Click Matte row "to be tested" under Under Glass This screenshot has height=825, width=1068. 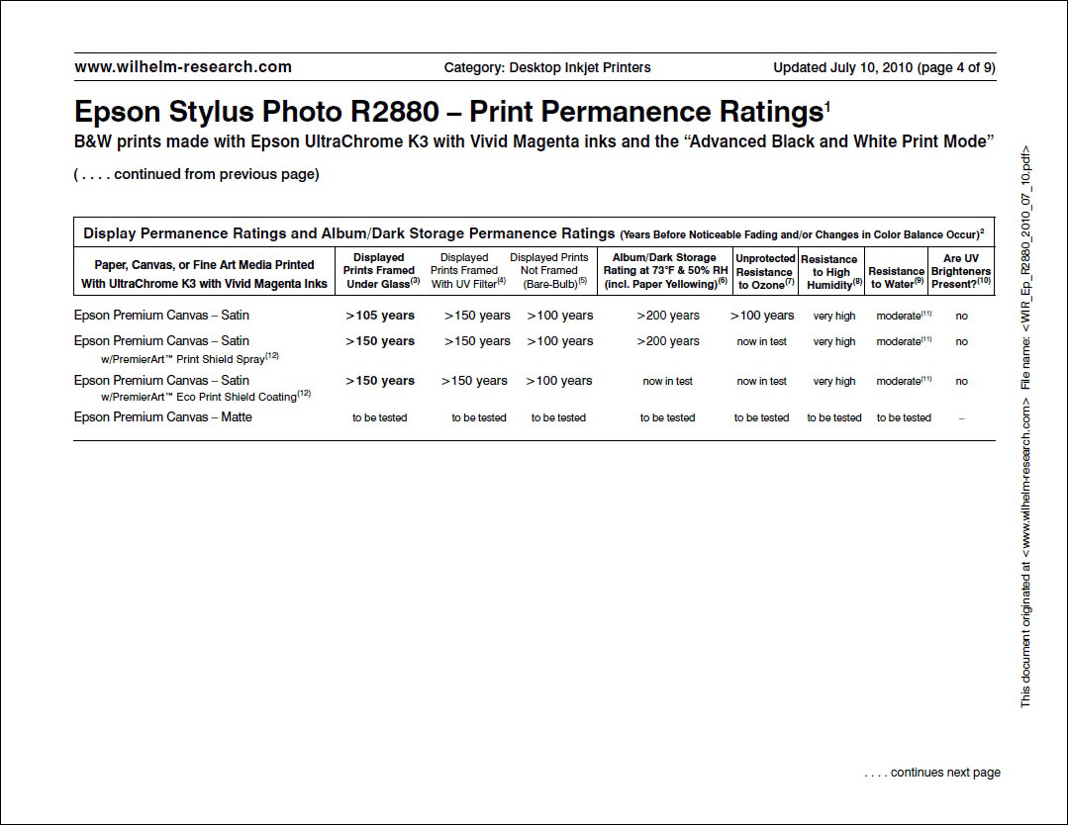[379, 418]
